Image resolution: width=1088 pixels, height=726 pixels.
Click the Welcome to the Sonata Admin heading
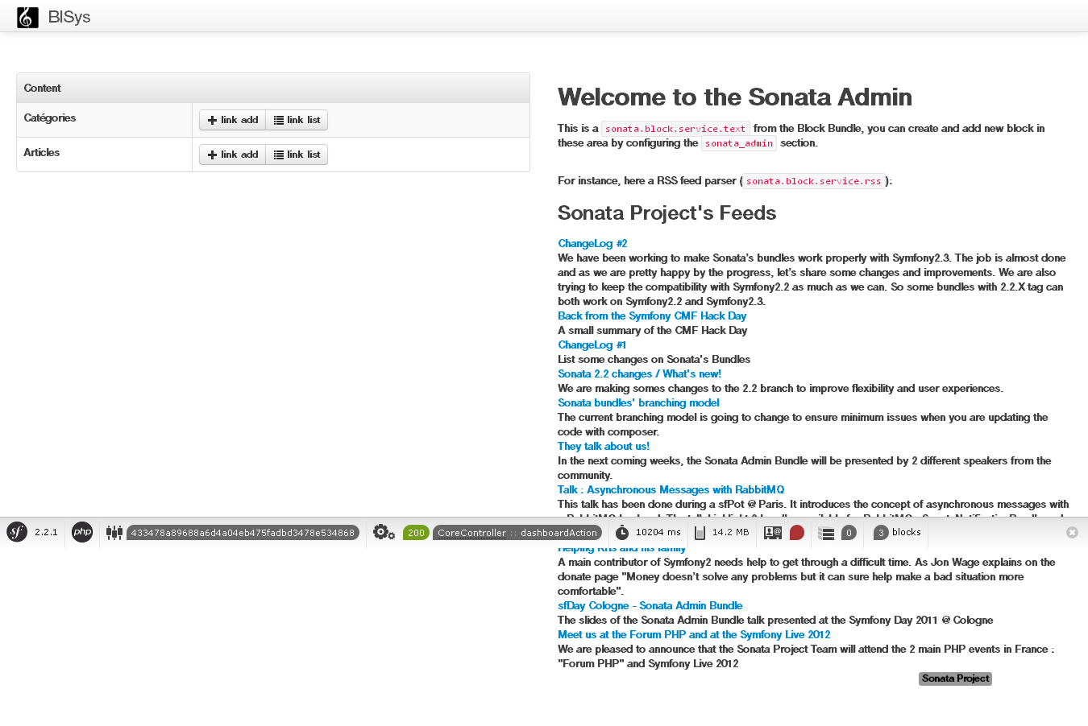[735, 97]
